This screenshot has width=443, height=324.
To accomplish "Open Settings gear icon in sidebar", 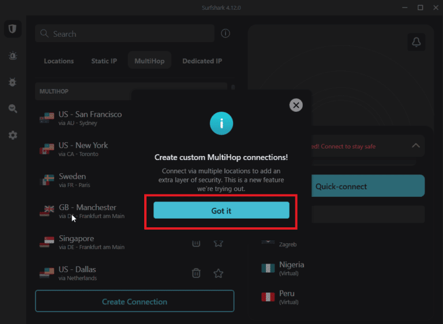I will 12,135.
